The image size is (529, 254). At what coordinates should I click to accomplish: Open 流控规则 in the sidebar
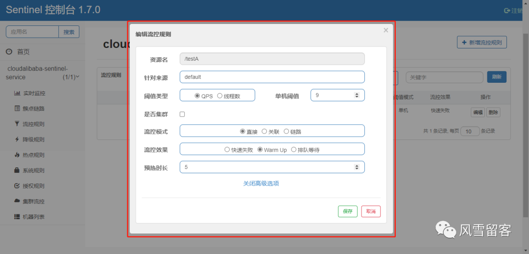coord(34,124)
